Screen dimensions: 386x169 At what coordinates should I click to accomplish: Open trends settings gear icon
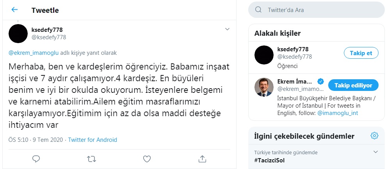374,136
